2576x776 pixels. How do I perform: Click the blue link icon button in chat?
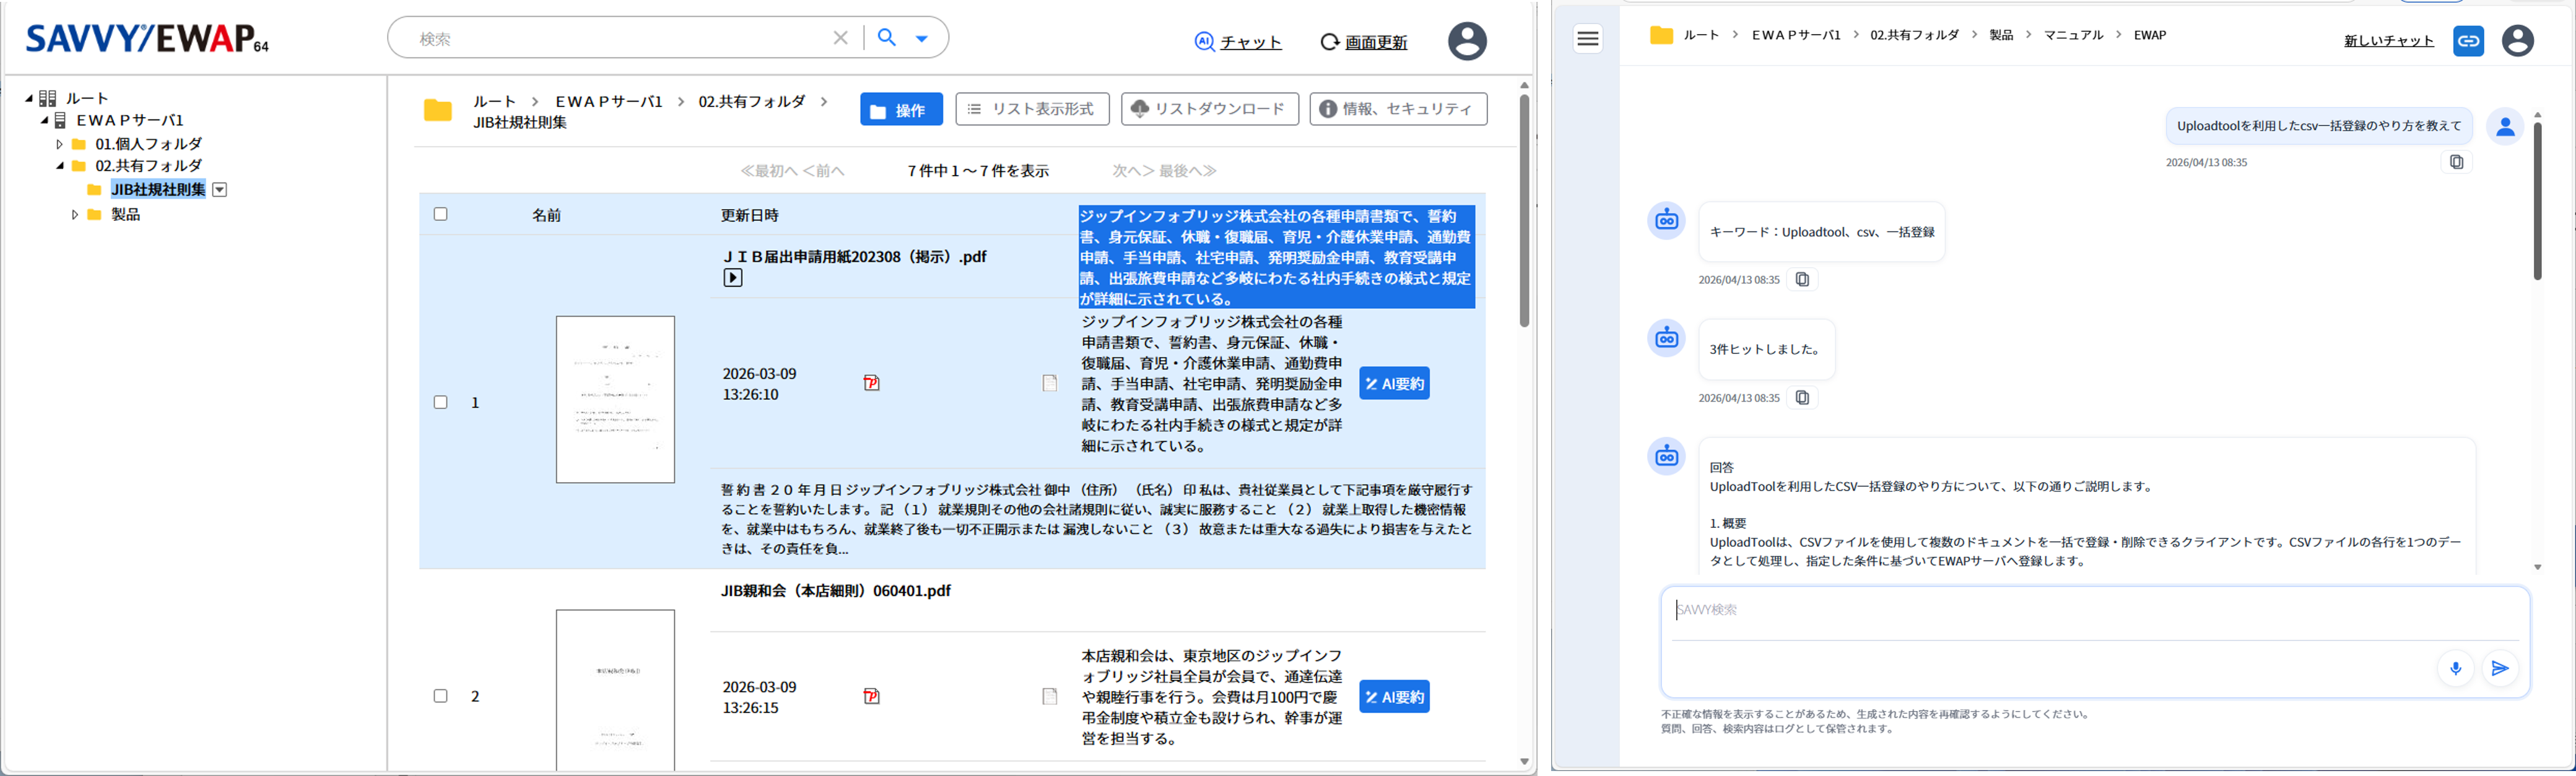pos(2468,41)
